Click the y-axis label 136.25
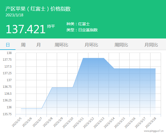Screen dimensions: 166x134 pyautogui.click(x=7, y=101)
